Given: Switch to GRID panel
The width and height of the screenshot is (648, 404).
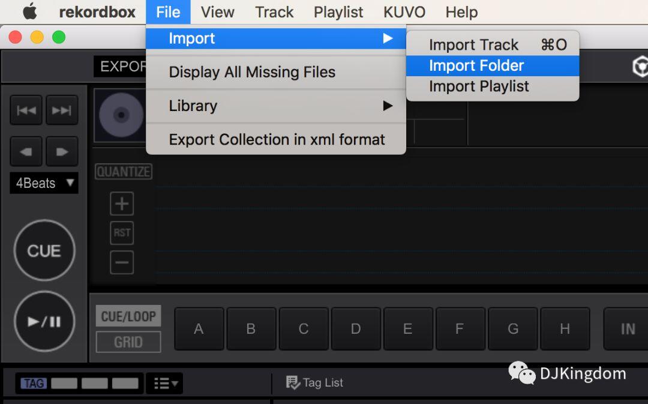Looking at the screenshot, I should [x=128, y=342].
